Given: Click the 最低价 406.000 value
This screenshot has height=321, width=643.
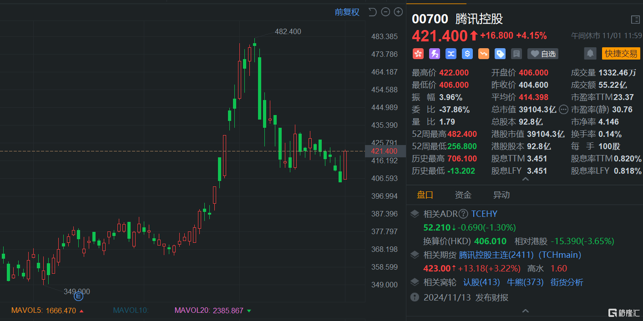Looking at the screenshot, I should click(x=454, y=85).
